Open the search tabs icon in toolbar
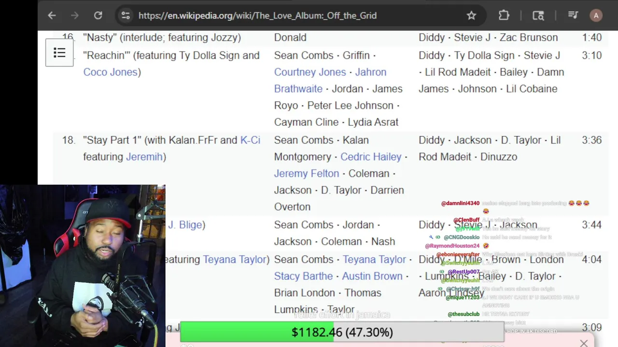 pyautogui.click(x=538, y=15)
